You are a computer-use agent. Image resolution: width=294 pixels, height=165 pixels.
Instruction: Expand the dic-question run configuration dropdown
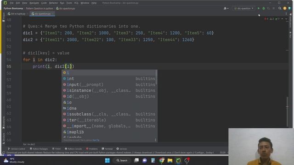pyautogui.click(x=243, y=8)
